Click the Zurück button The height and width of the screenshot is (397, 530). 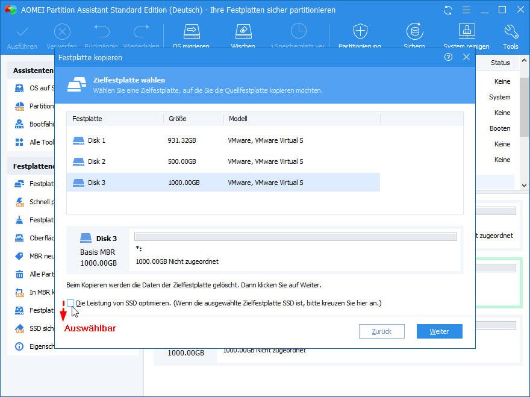click(382, 331)
